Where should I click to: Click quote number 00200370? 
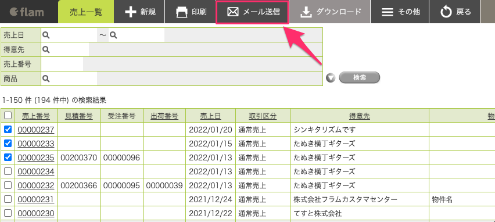click(78, 157)
